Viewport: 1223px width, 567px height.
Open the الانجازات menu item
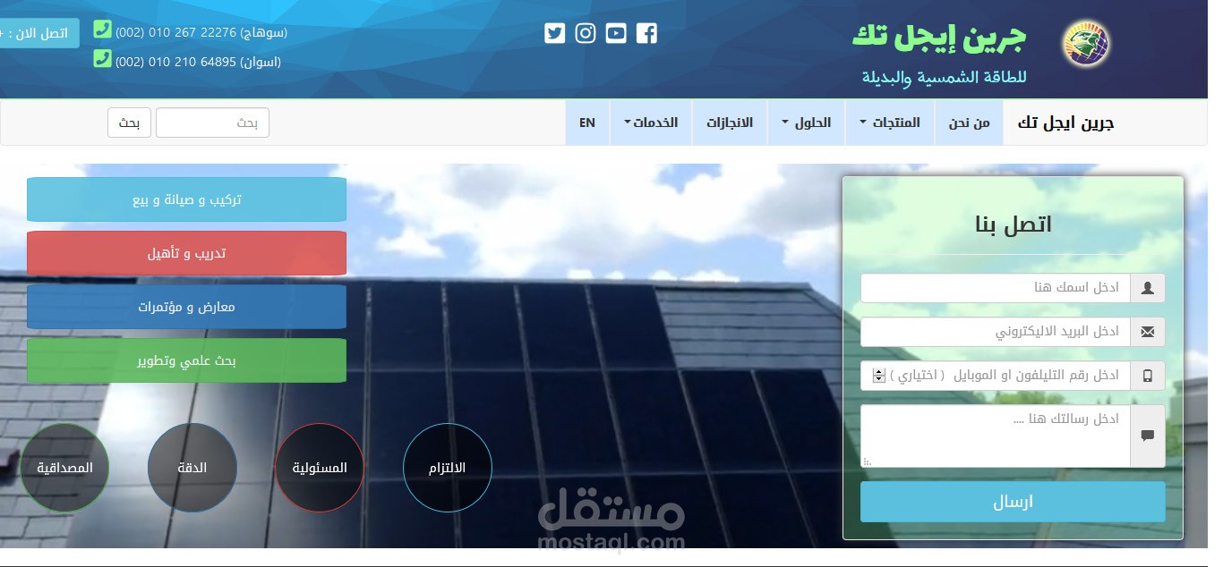tap(730, 123)
